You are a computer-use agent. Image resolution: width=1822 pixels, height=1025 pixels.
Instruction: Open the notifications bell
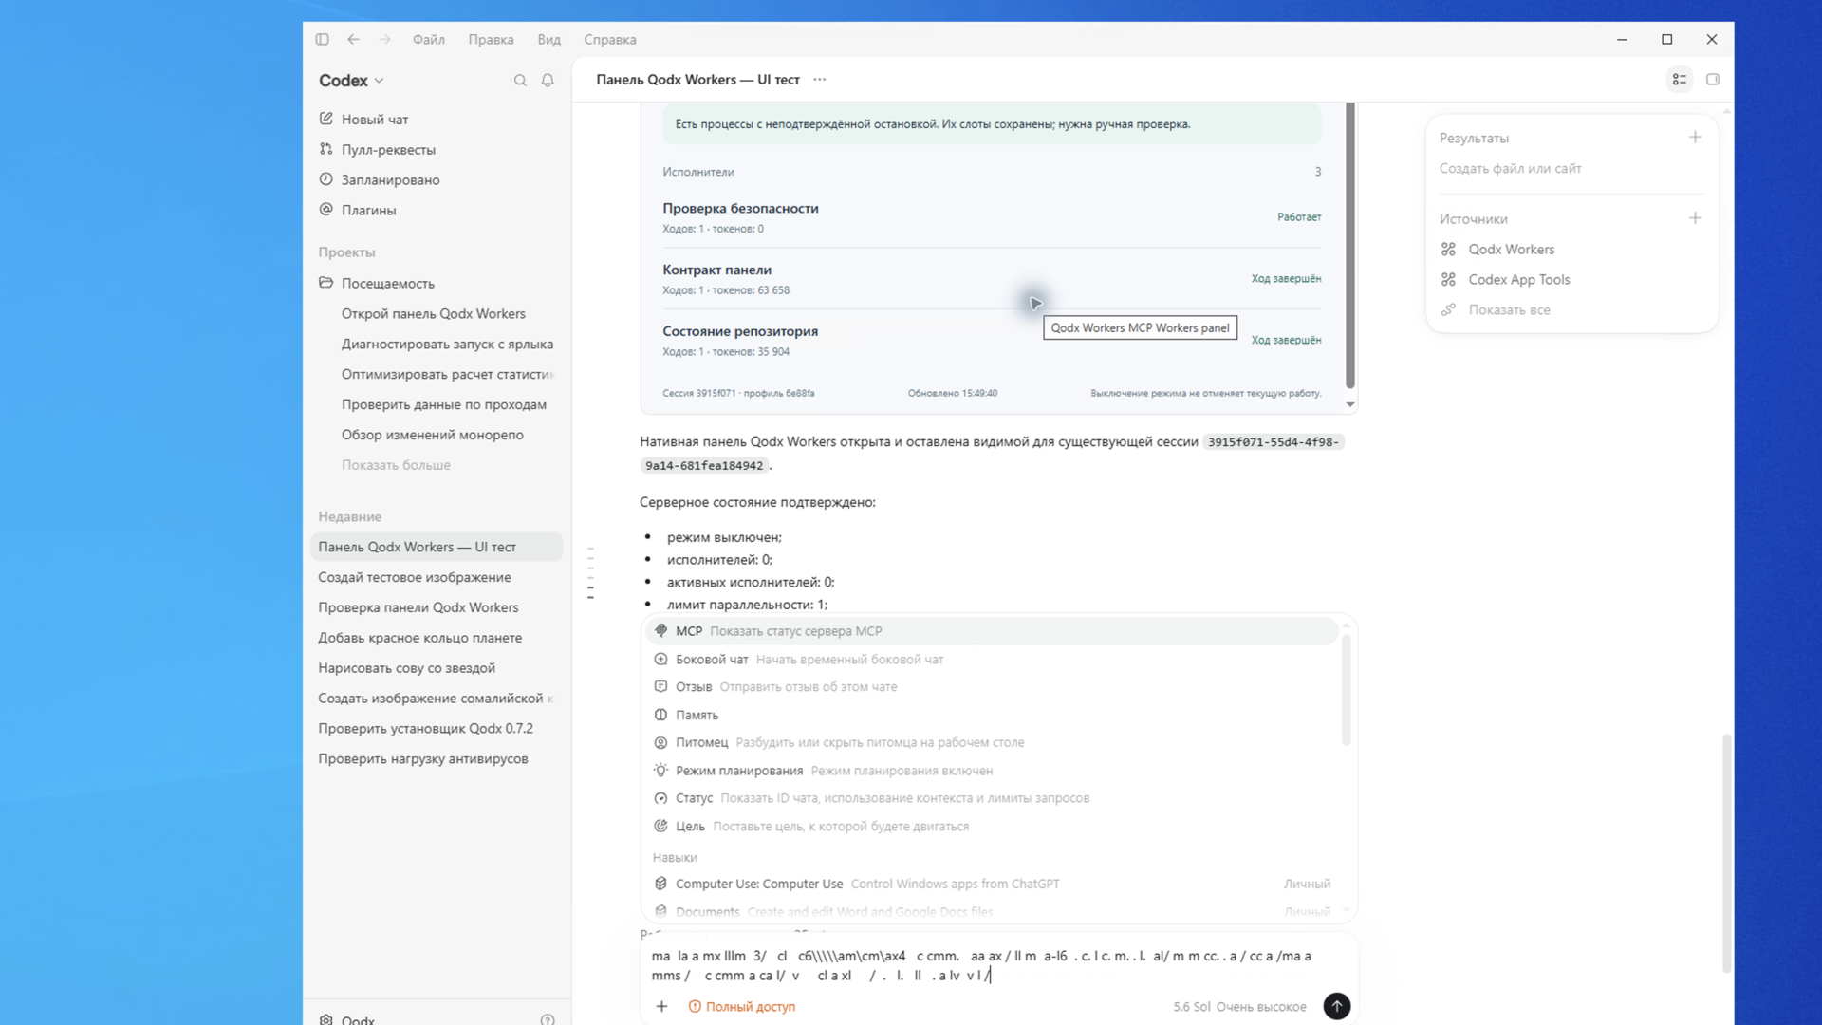pos(548,81)
